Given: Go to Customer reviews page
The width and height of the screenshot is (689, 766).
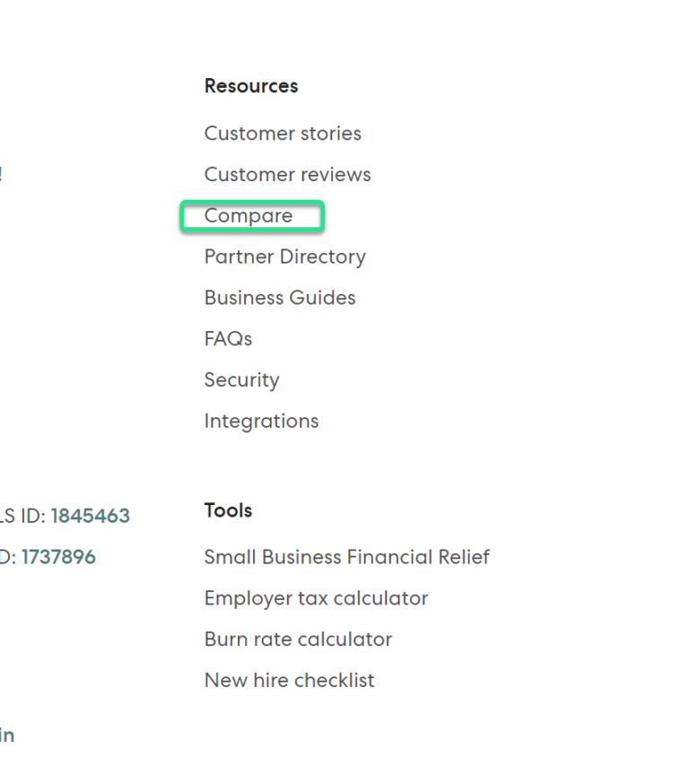Looking at the screenshot, I should [287, 175].
